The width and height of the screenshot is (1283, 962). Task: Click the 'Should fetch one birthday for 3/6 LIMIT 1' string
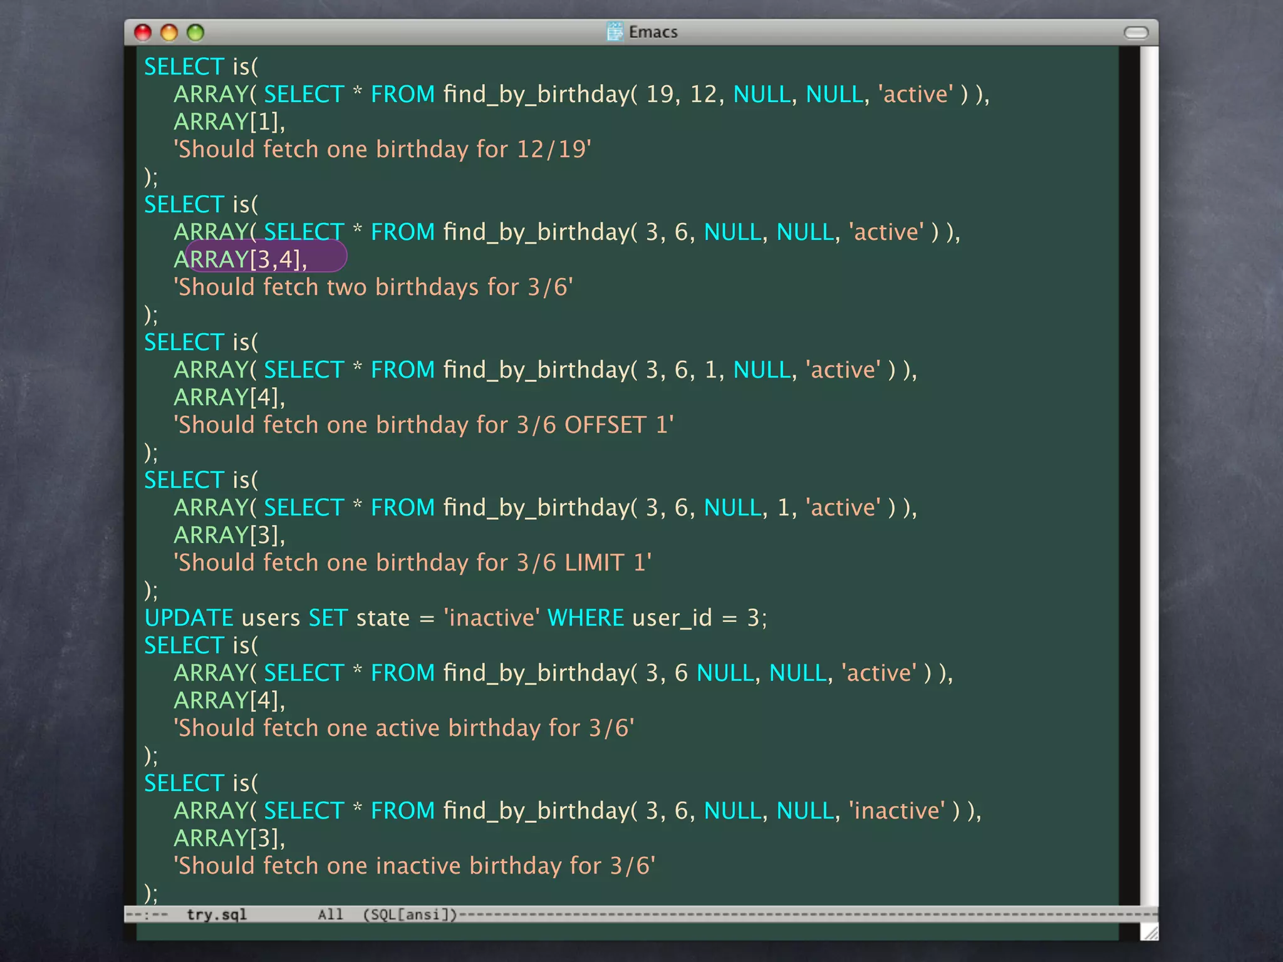412,562
